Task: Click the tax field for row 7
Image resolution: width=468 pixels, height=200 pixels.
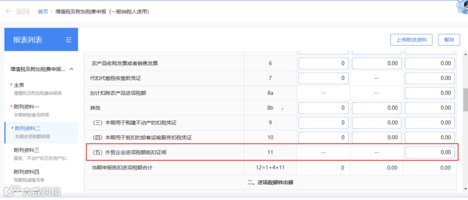Action: click(x=430, y=78)
